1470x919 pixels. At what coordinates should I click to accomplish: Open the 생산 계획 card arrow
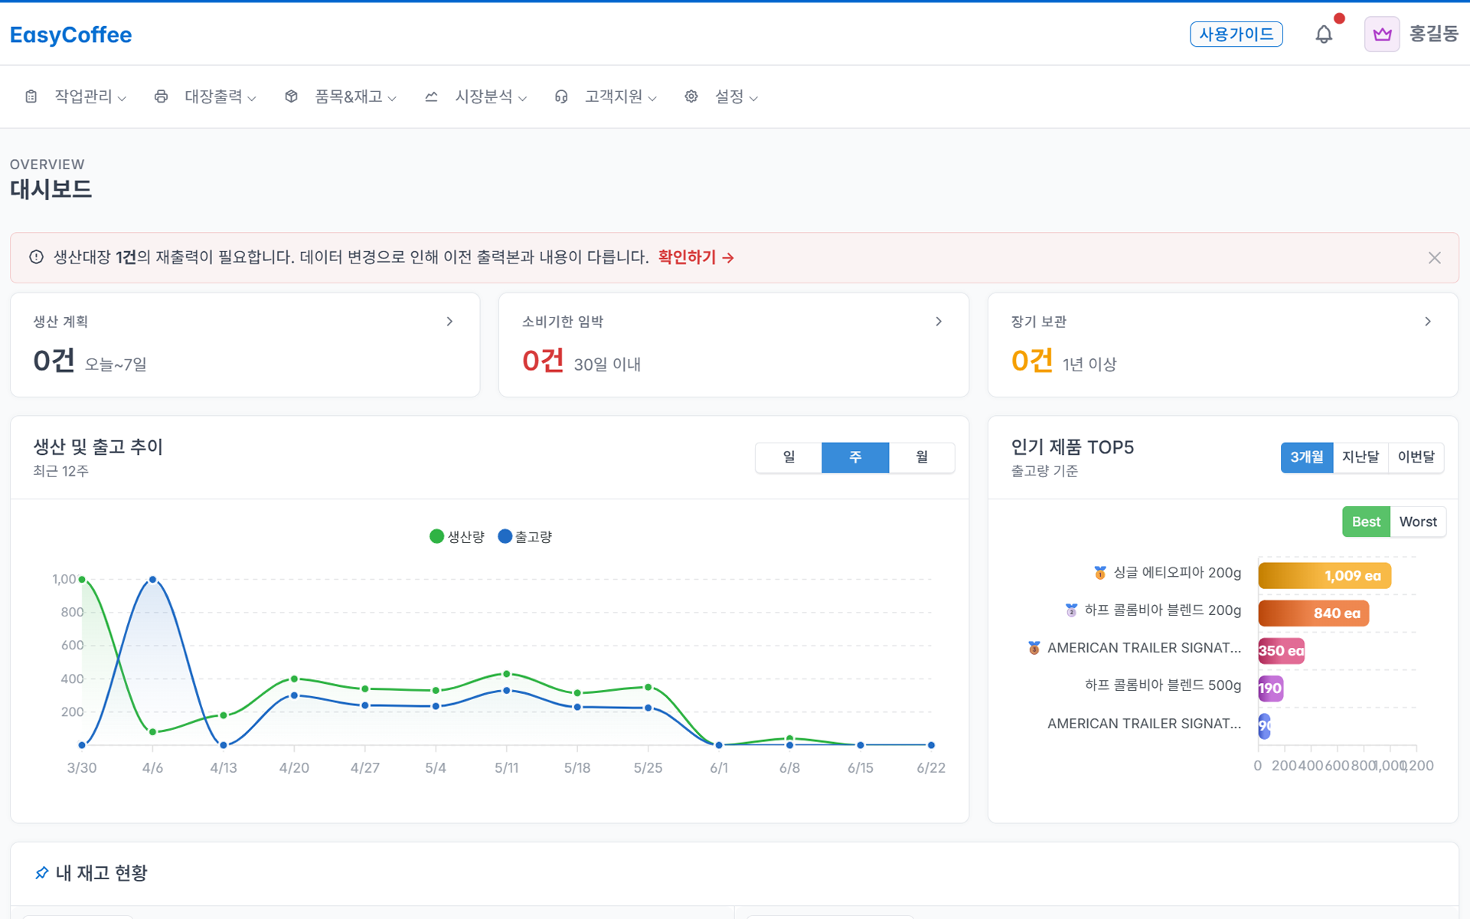[449, 322]
